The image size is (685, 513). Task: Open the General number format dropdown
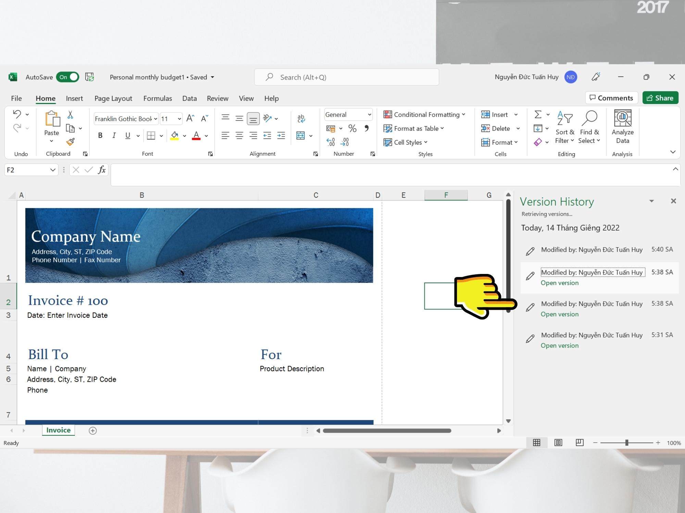coord(370,115)
